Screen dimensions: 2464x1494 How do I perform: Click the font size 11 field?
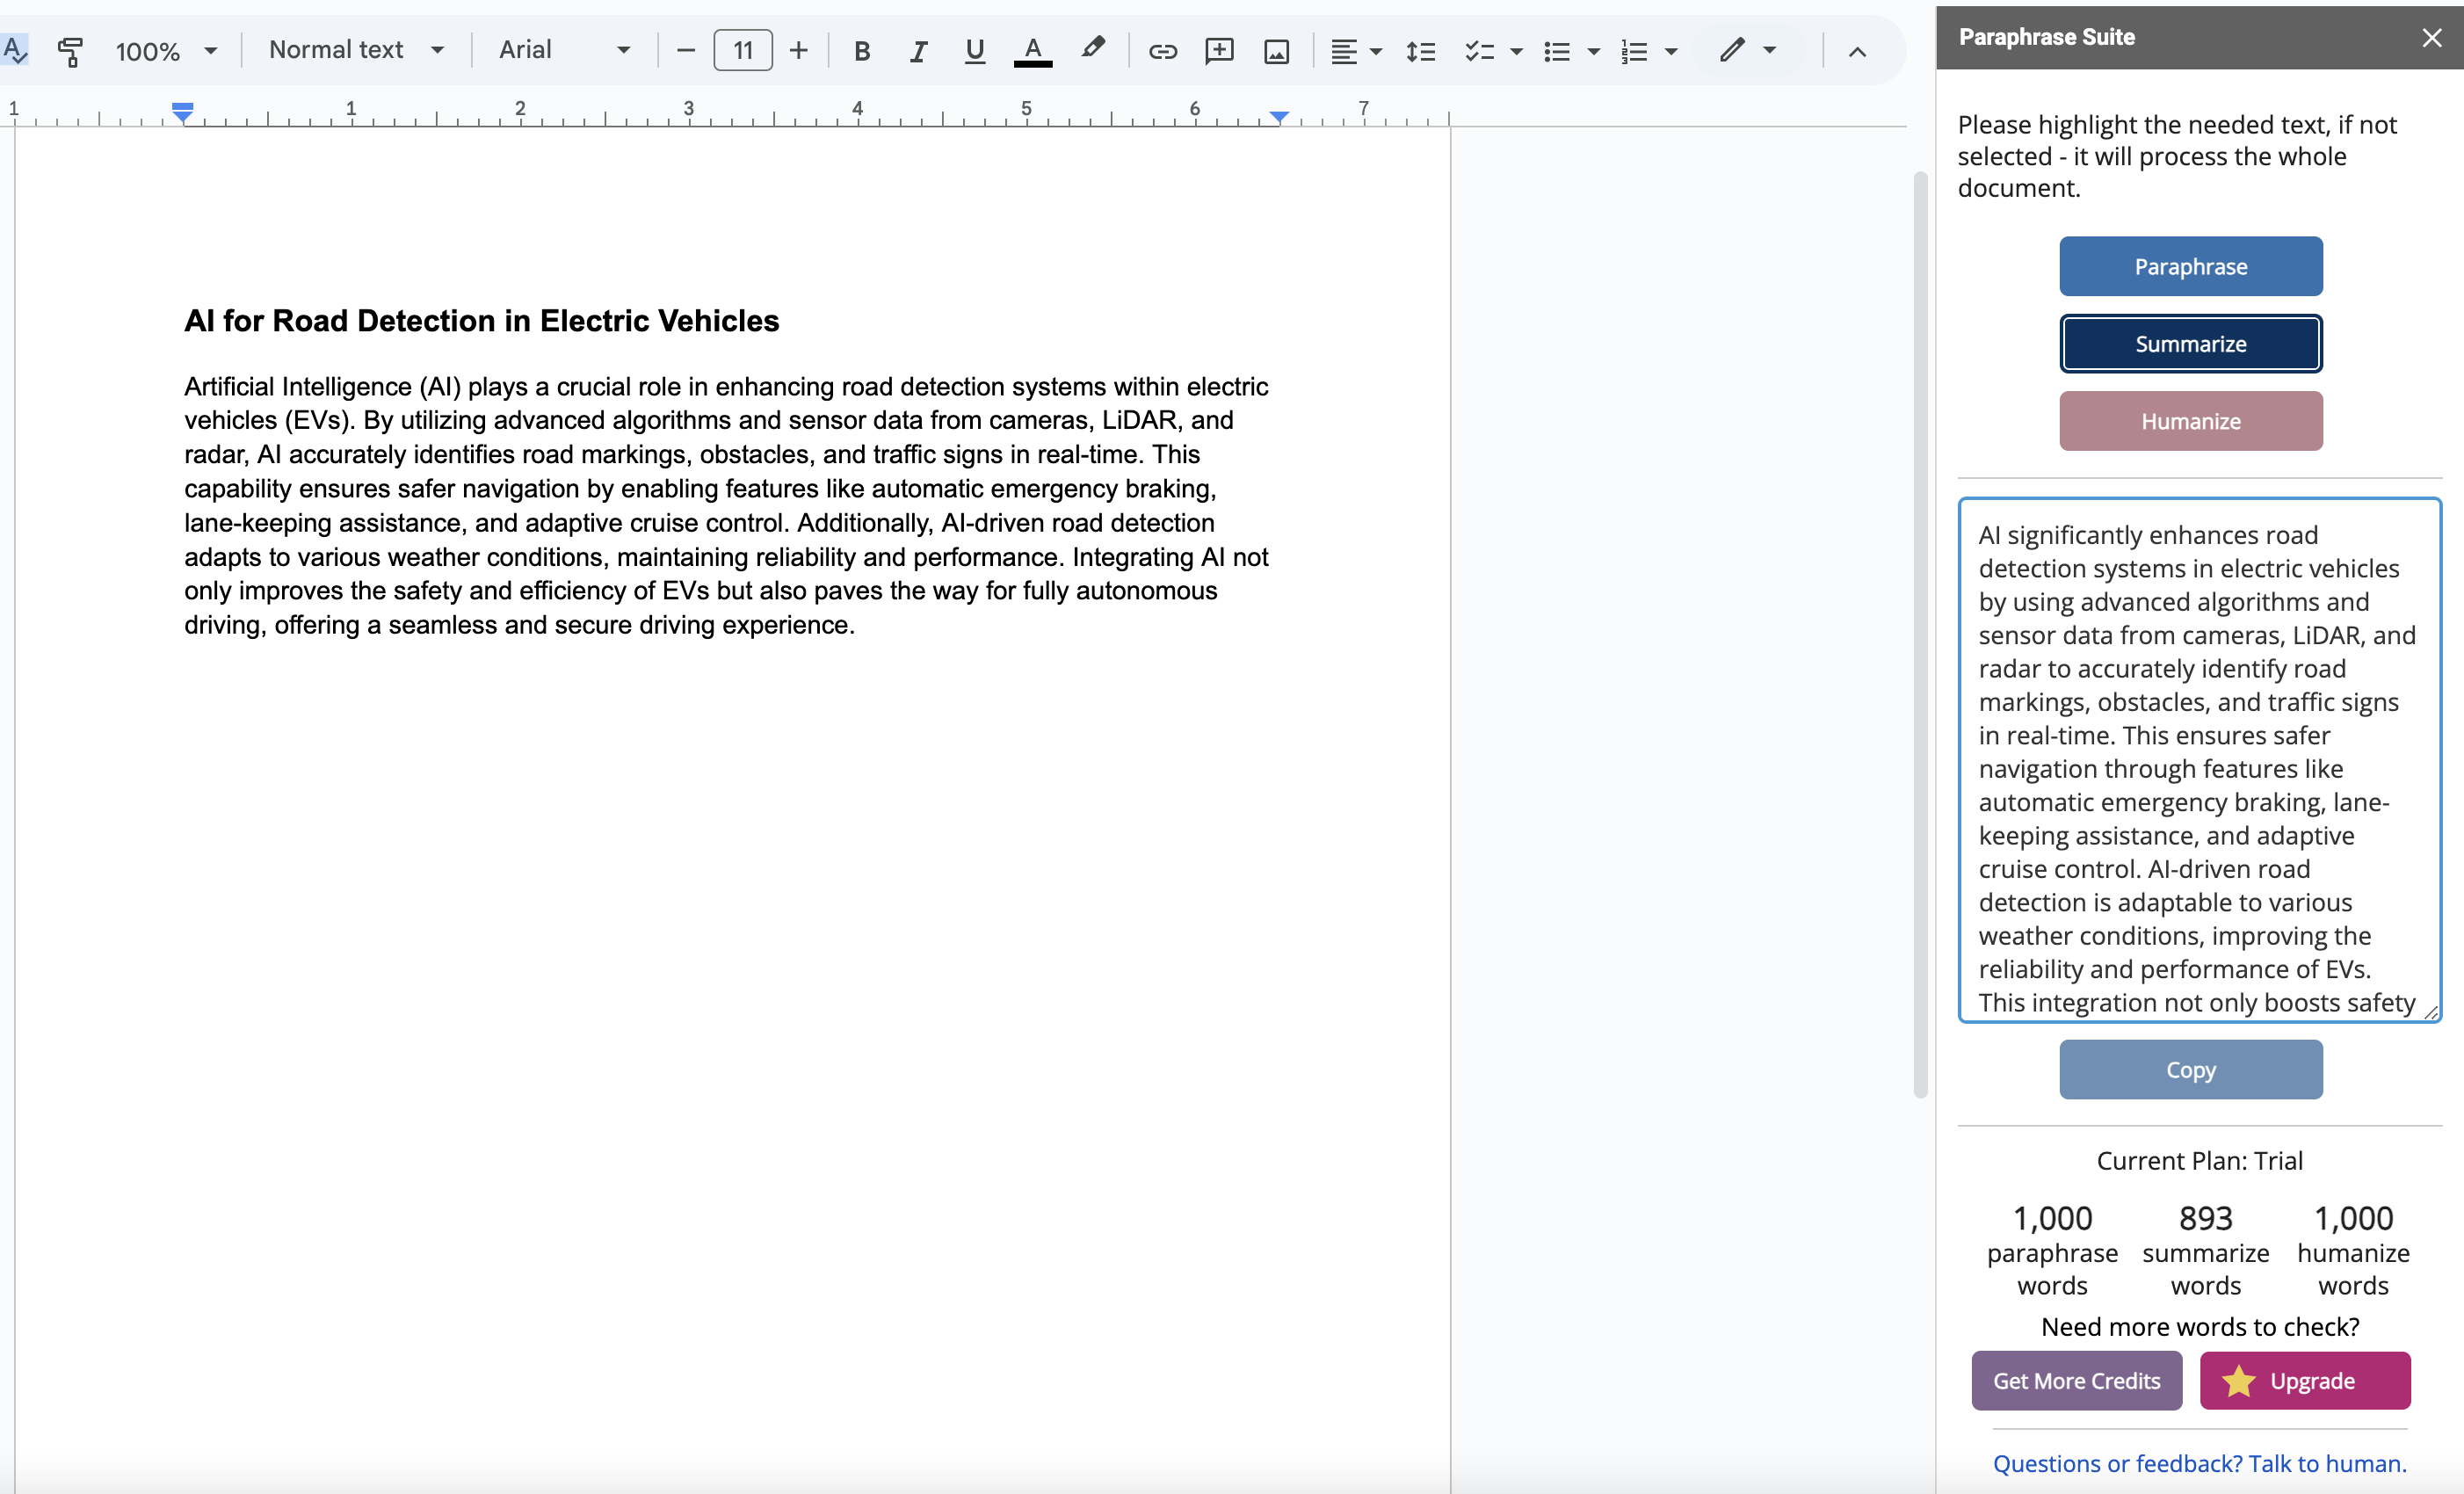tap(743, 50)
